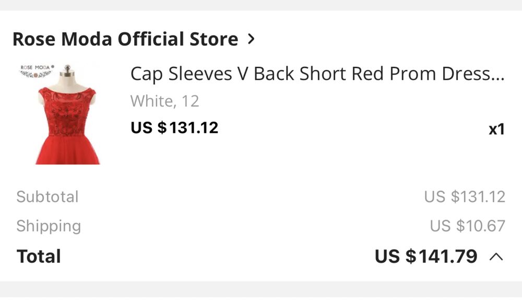Click the Total label
This screenshot has width=522, height=304.
pos(39,257)
